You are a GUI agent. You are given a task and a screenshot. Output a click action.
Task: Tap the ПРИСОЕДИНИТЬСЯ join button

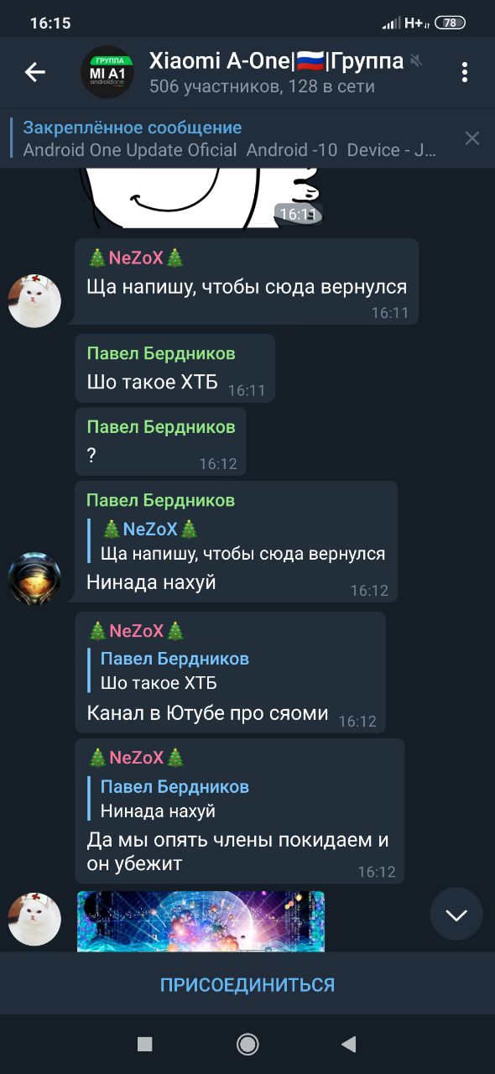coord(247,984)
